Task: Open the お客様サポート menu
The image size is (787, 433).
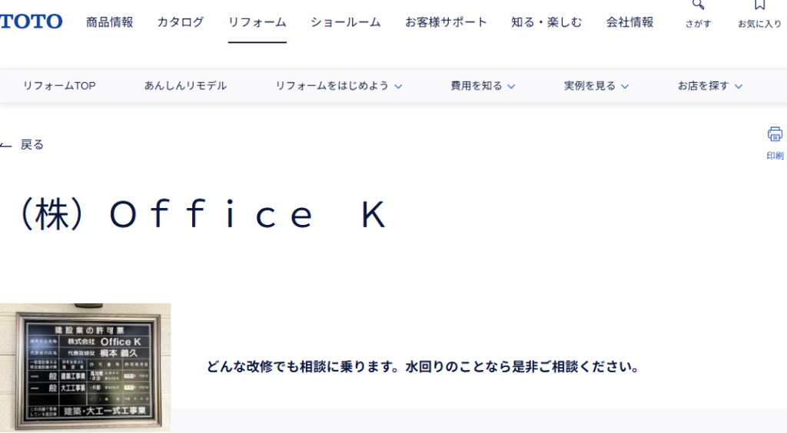Action: [x=446, y=22]
